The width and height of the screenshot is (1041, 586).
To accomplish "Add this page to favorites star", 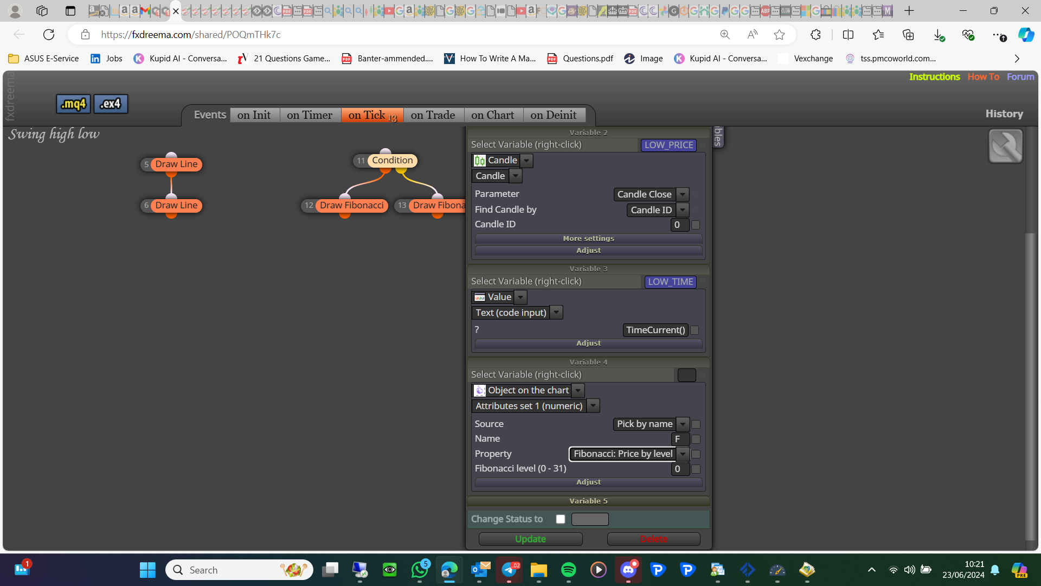I will pos(779,35).
